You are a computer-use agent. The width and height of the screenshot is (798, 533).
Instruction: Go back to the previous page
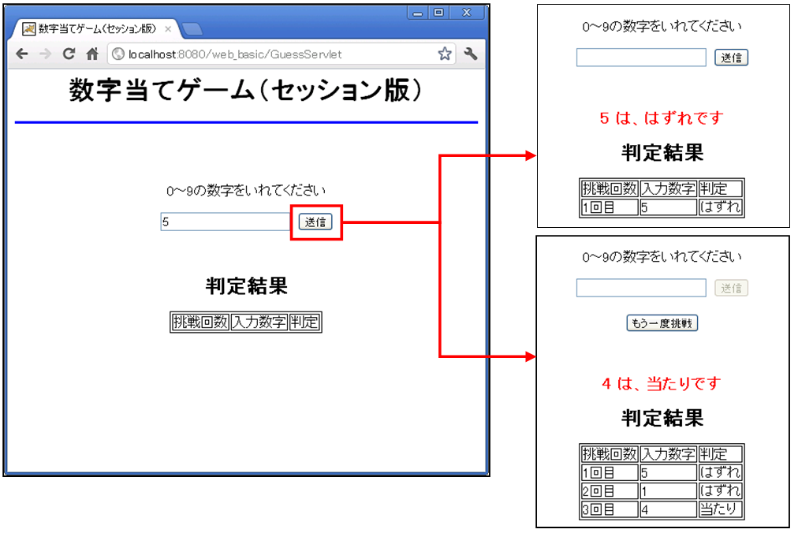pyautogui.click(x=22, y=54)
